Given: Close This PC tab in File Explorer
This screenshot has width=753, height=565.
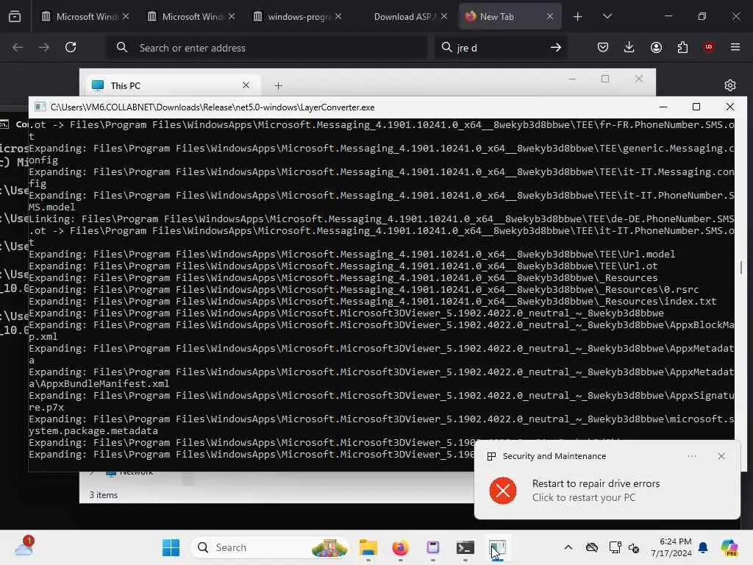Looking at the screenshot, I should click(246, 85).
